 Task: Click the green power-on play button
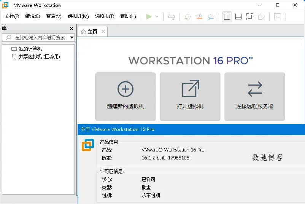tap(149, 17)
